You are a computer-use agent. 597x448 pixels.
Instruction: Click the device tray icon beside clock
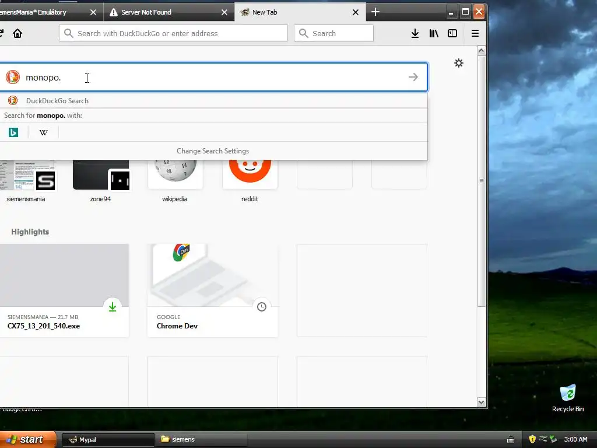pos(553,439)
